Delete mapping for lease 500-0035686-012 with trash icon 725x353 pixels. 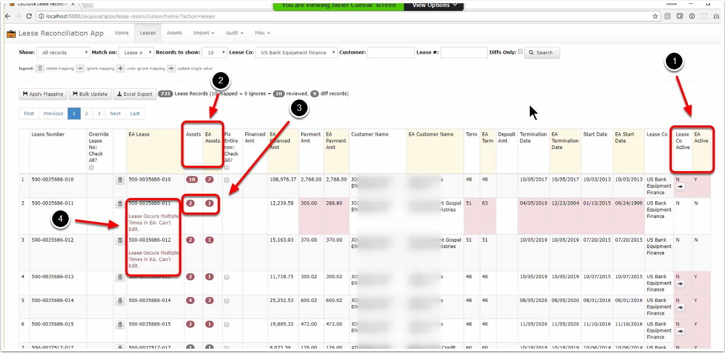120,241
